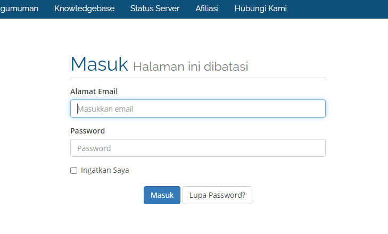Check server status from the top navigation
Image resolution: width=388 pixels, height=234 pixels.
[x=155, y=9]
